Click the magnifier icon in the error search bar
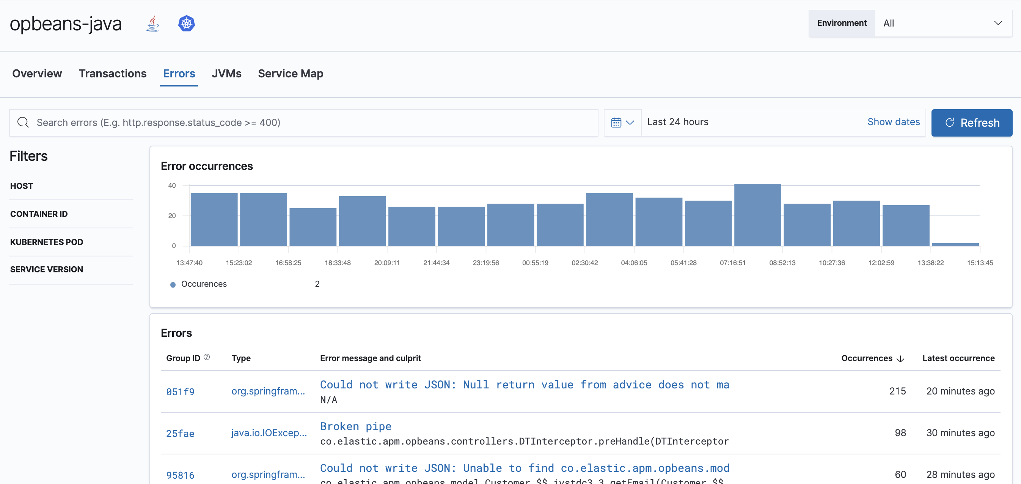Image resolution: width=1021 pixels, height=484 pixels. (23, 122)
